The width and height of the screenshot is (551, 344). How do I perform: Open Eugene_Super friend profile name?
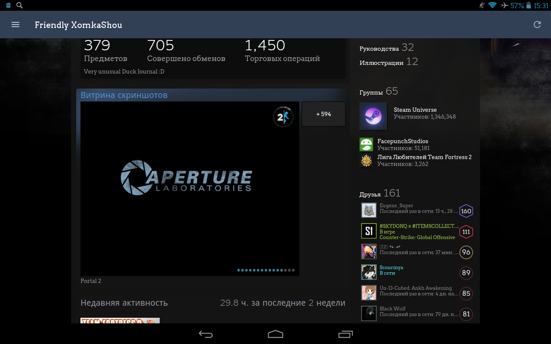coord(396,206)
